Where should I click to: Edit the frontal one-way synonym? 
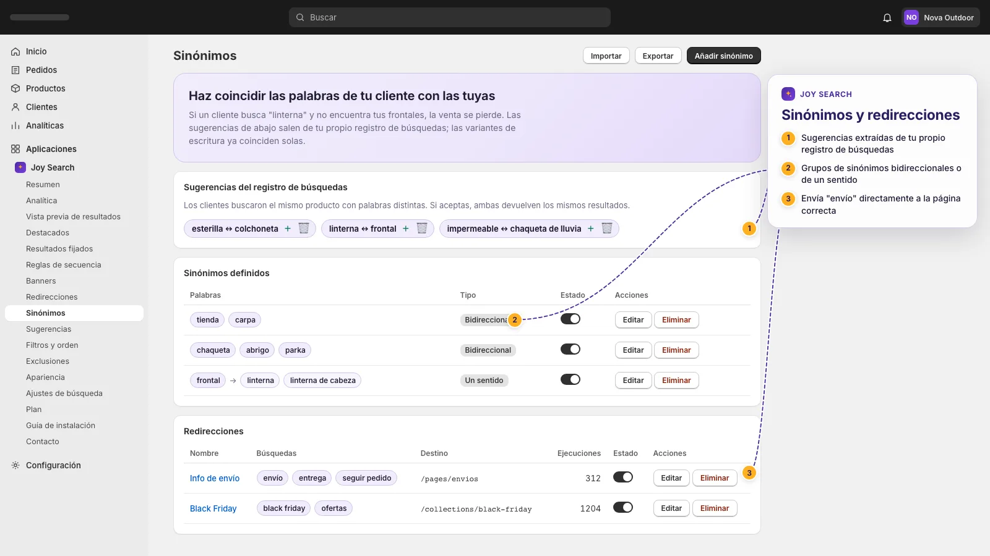point(633,381)
